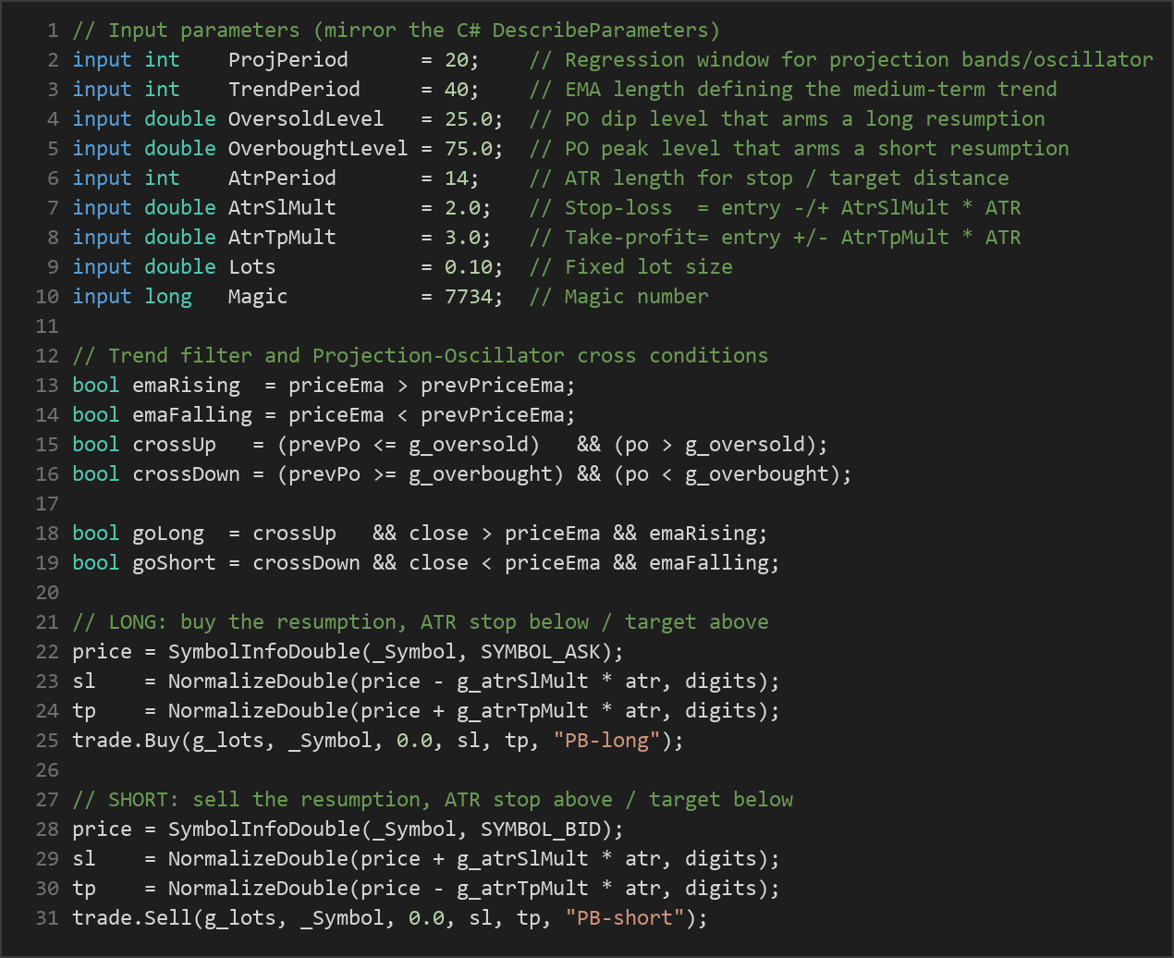Click SymbolInfoDouble on line 22
The height and width of the screenshot is (958, 1174).
click(264, 652)
